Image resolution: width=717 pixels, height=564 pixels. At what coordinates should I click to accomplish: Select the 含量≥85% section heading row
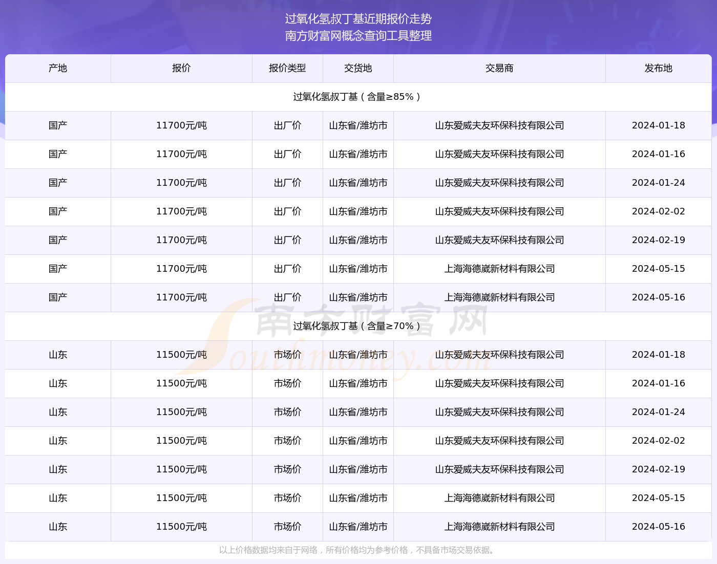tap(358, 97)
